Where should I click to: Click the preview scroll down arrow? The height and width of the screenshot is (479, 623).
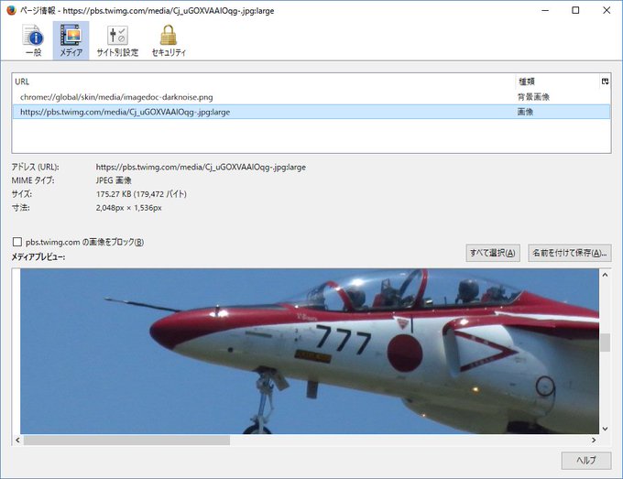coord(605,429)
